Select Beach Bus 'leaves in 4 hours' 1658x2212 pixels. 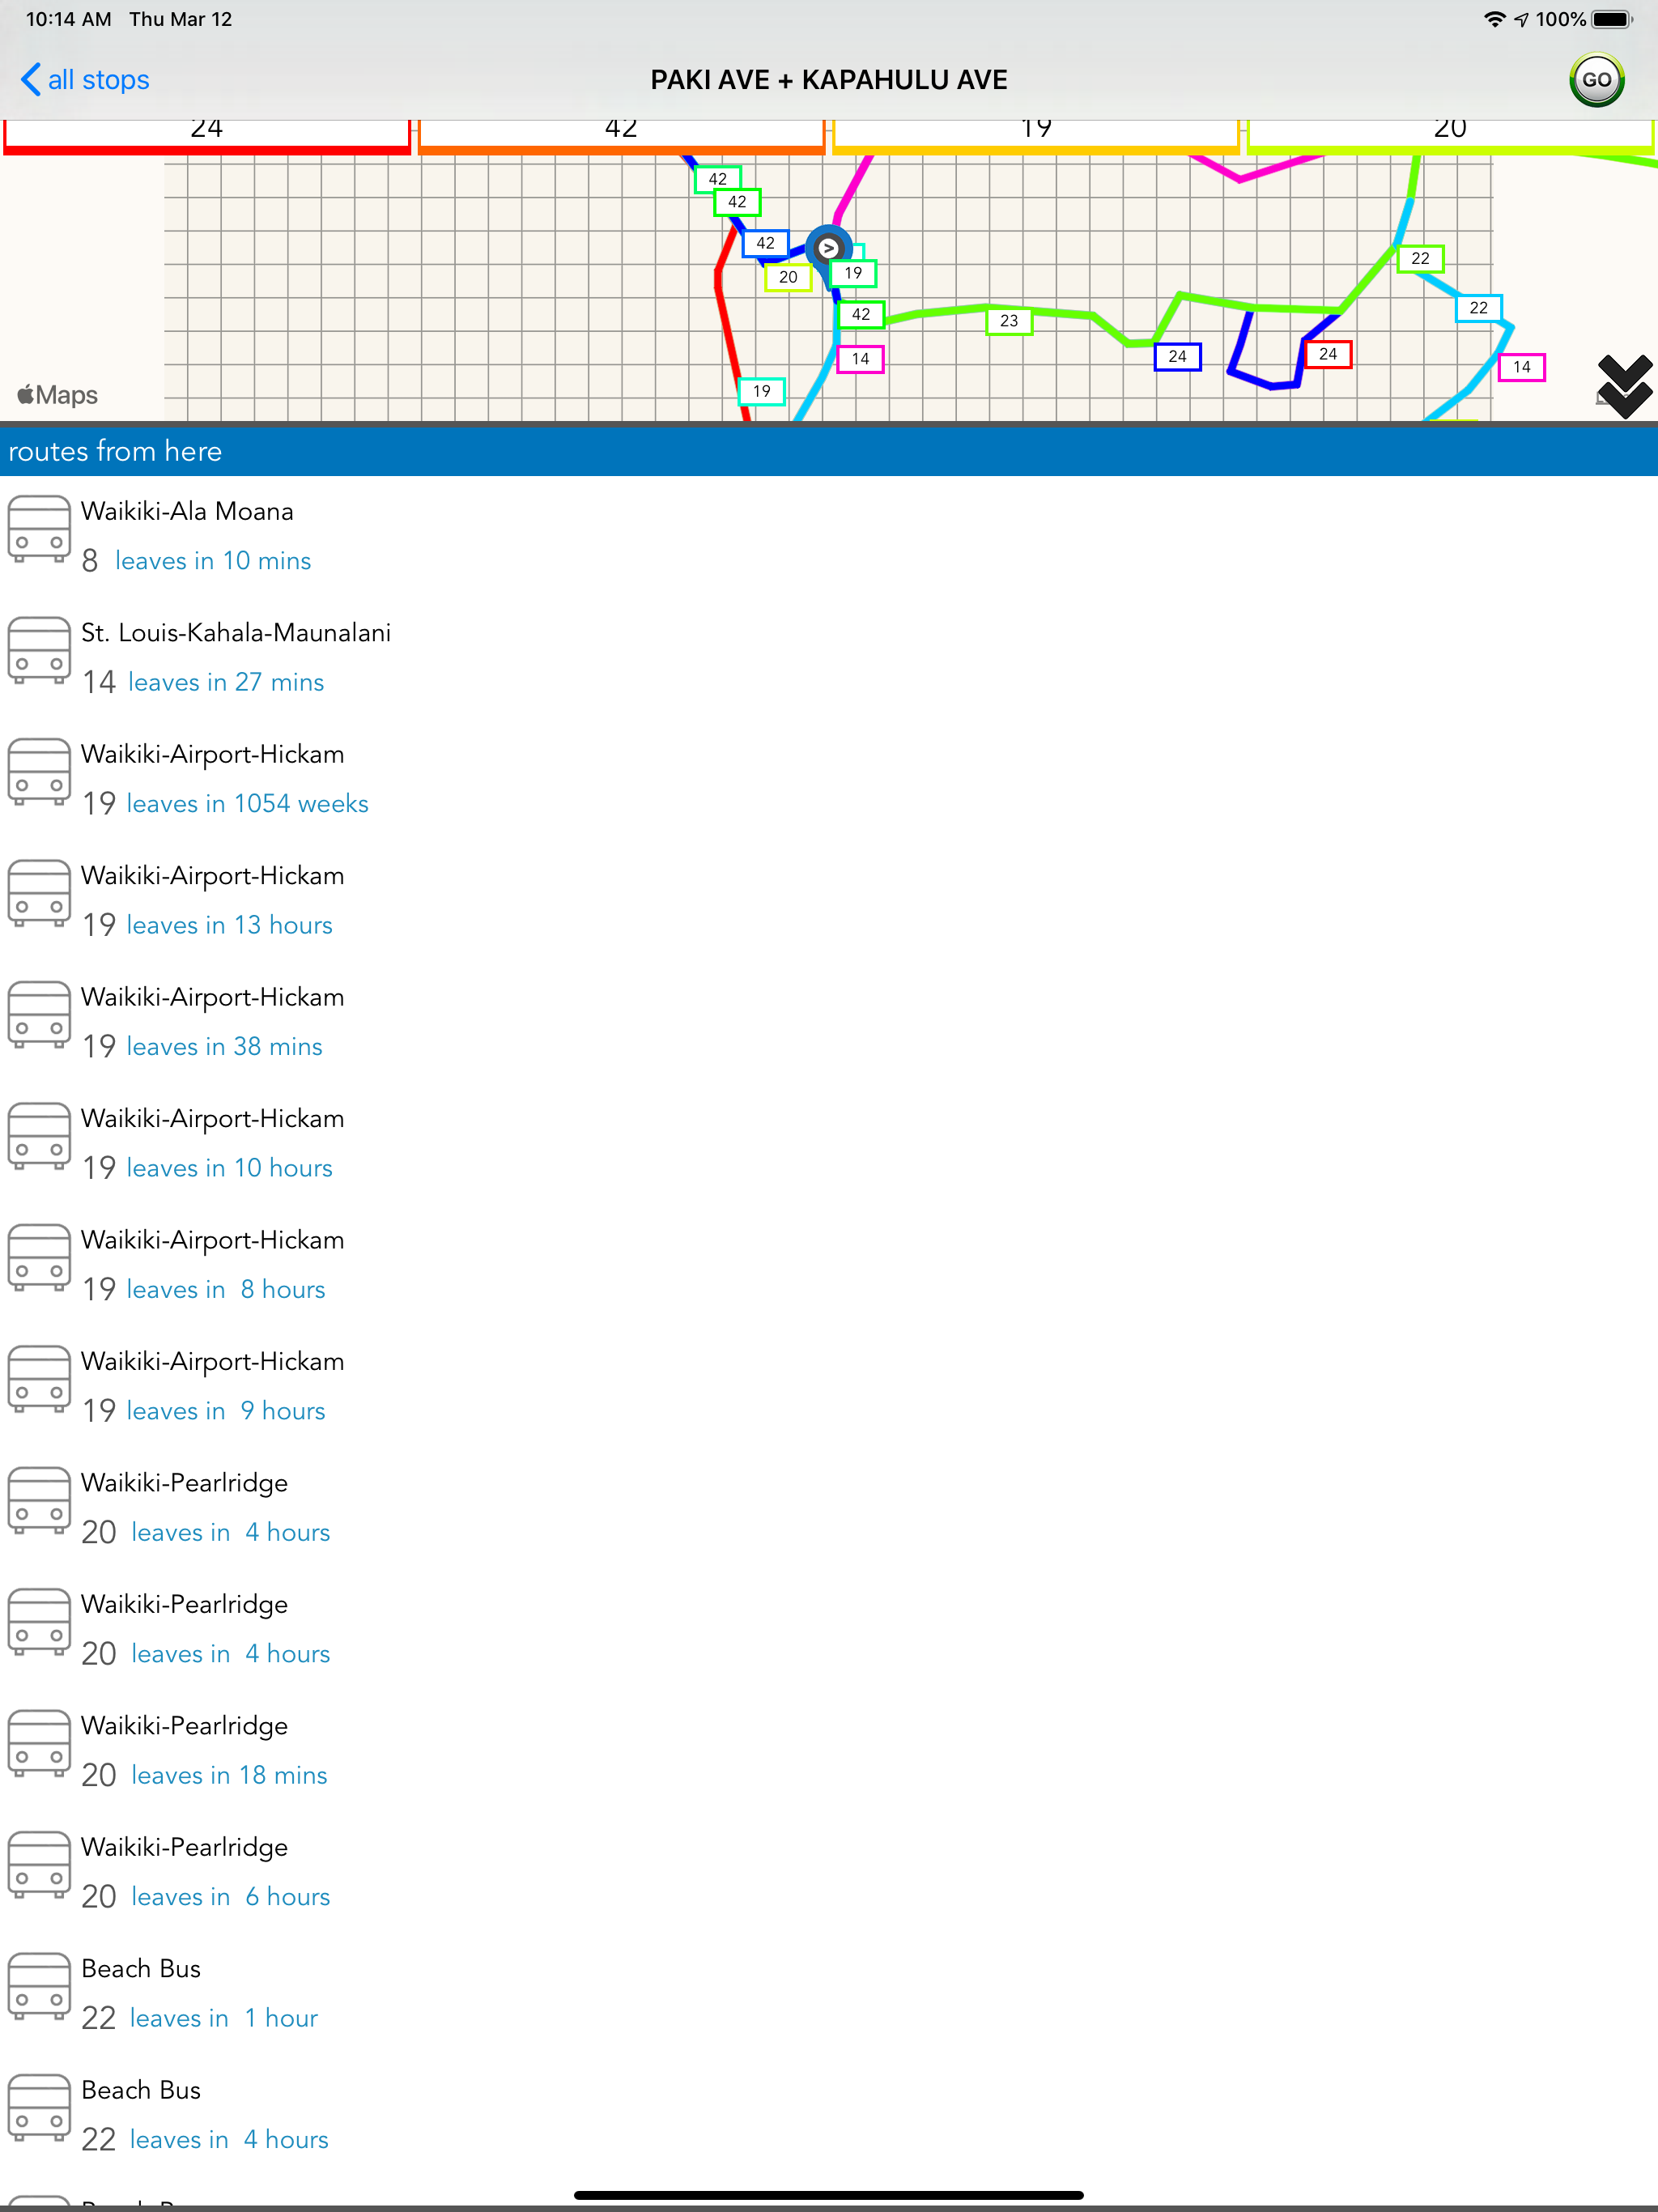230,2140
